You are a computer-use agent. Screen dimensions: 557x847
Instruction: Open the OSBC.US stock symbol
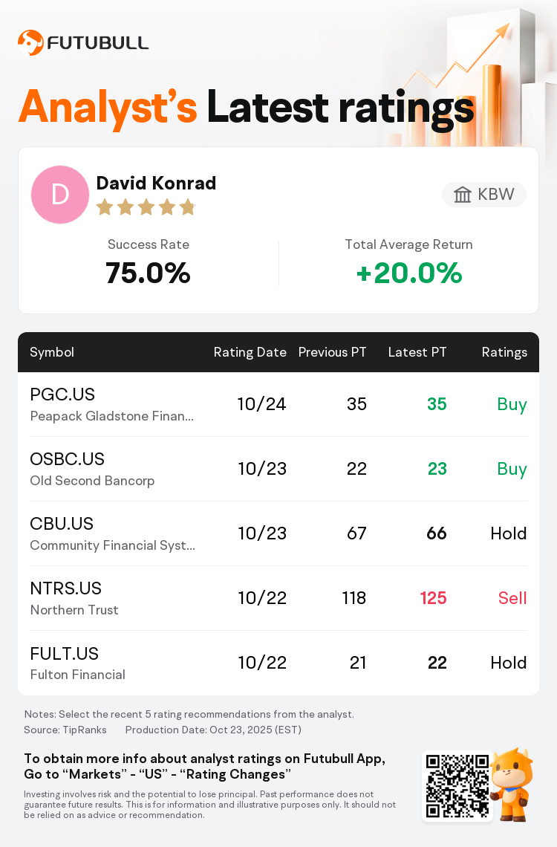[x=67, y=459]
